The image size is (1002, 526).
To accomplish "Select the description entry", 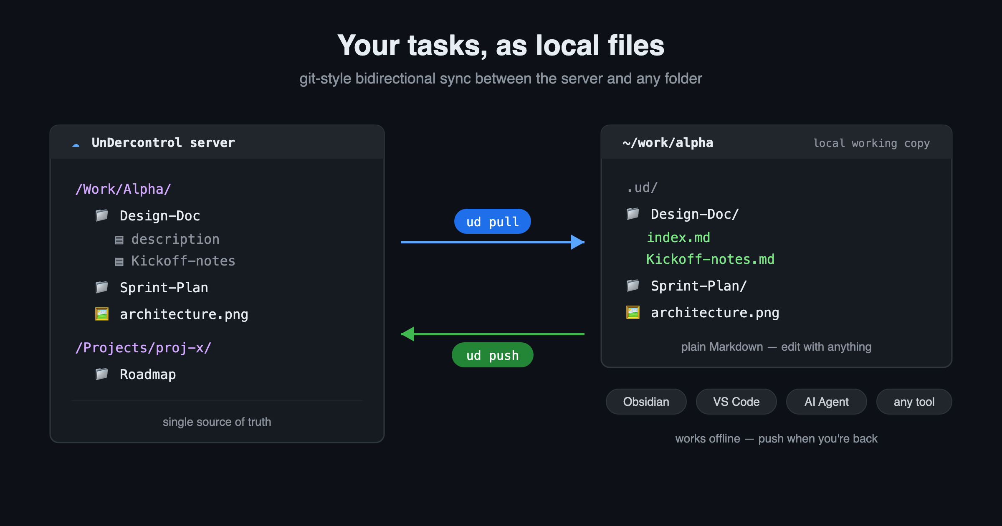I will (x=175, y=239).
